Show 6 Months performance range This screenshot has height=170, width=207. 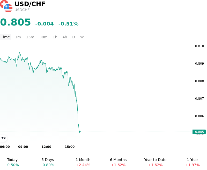(x=118, y=162)
